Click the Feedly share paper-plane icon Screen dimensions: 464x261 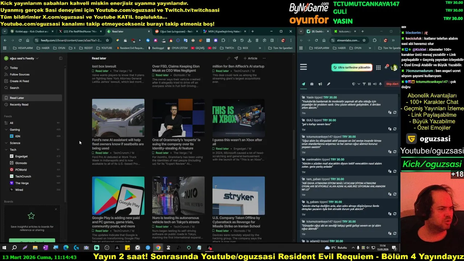point(236,58)
